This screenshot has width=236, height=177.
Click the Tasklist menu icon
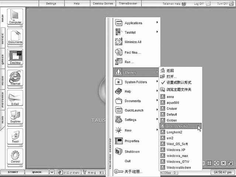point(119,32)
